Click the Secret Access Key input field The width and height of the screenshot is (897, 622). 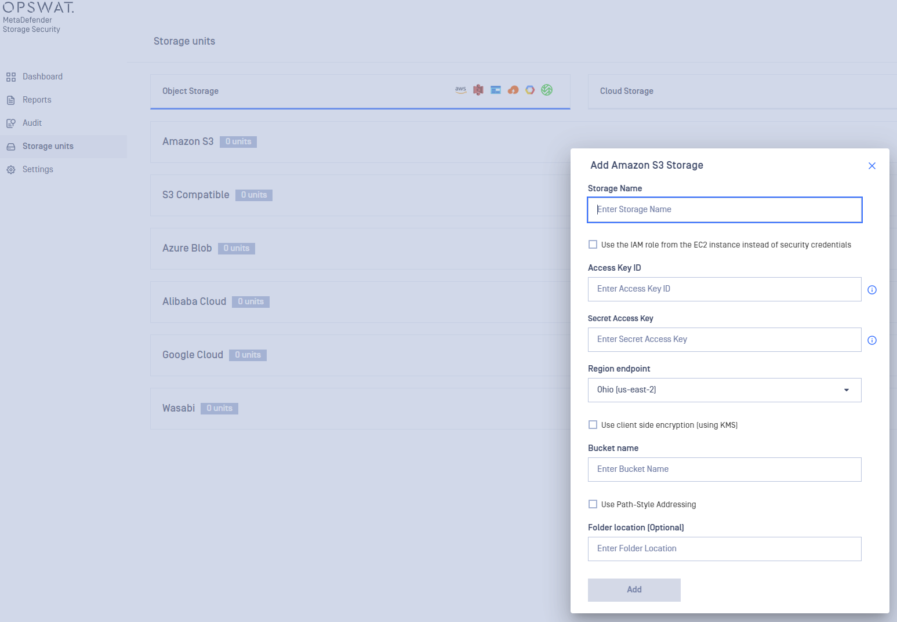(x=725, y=340)
